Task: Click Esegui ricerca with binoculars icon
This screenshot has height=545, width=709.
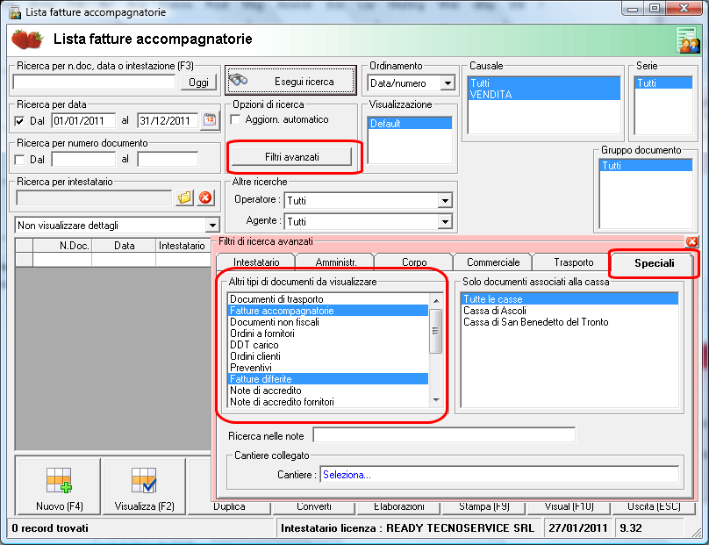Action: [290, 81]
